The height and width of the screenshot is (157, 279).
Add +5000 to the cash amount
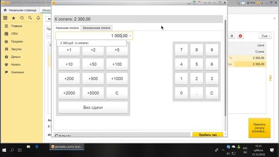point(93,93)
